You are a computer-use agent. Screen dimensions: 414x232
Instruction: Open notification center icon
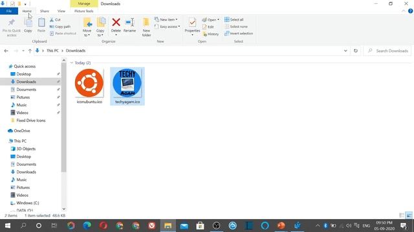(x=404, y=226)
